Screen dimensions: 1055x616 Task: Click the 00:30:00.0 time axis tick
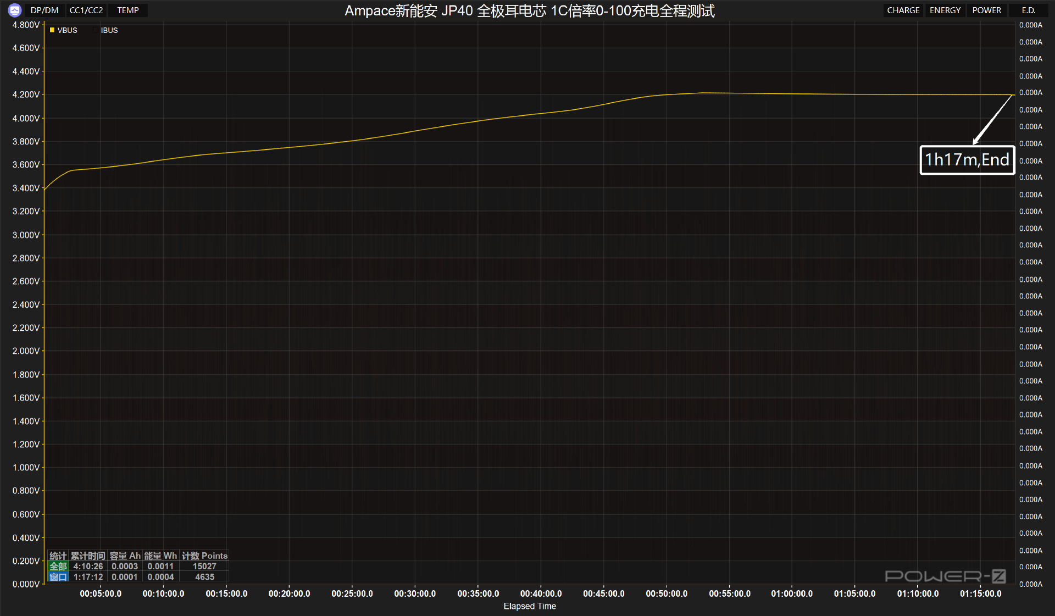point(415,593)
